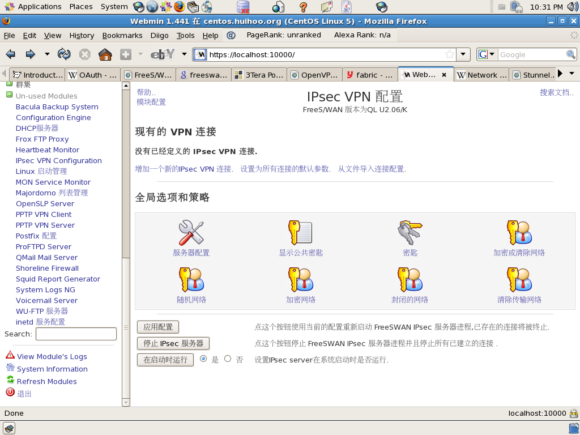Expand the list-all-tabs dropdown arrow

click(572, 74)
